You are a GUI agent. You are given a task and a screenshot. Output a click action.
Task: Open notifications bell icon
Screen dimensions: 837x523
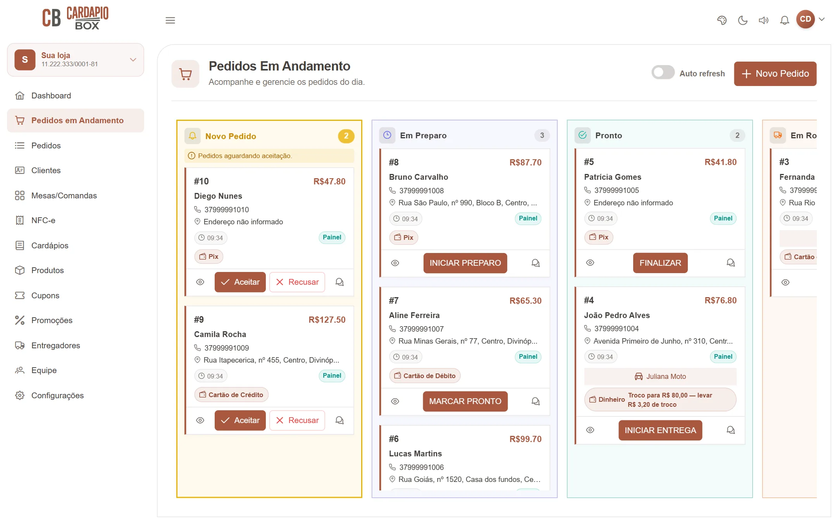coord(784,20)
